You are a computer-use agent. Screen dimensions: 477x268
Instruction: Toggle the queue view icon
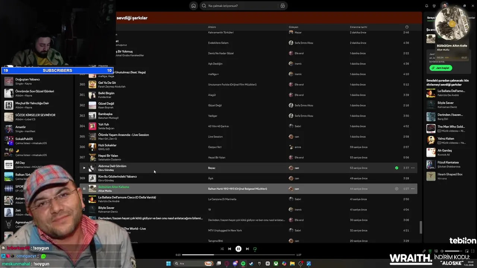pyautogui.click(x=430, y=251)
